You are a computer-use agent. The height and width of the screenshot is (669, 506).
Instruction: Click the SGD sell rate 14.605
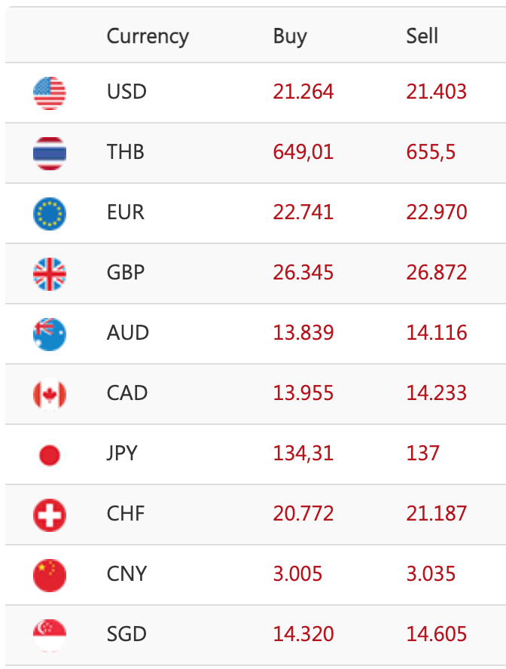tap(437, 634)
